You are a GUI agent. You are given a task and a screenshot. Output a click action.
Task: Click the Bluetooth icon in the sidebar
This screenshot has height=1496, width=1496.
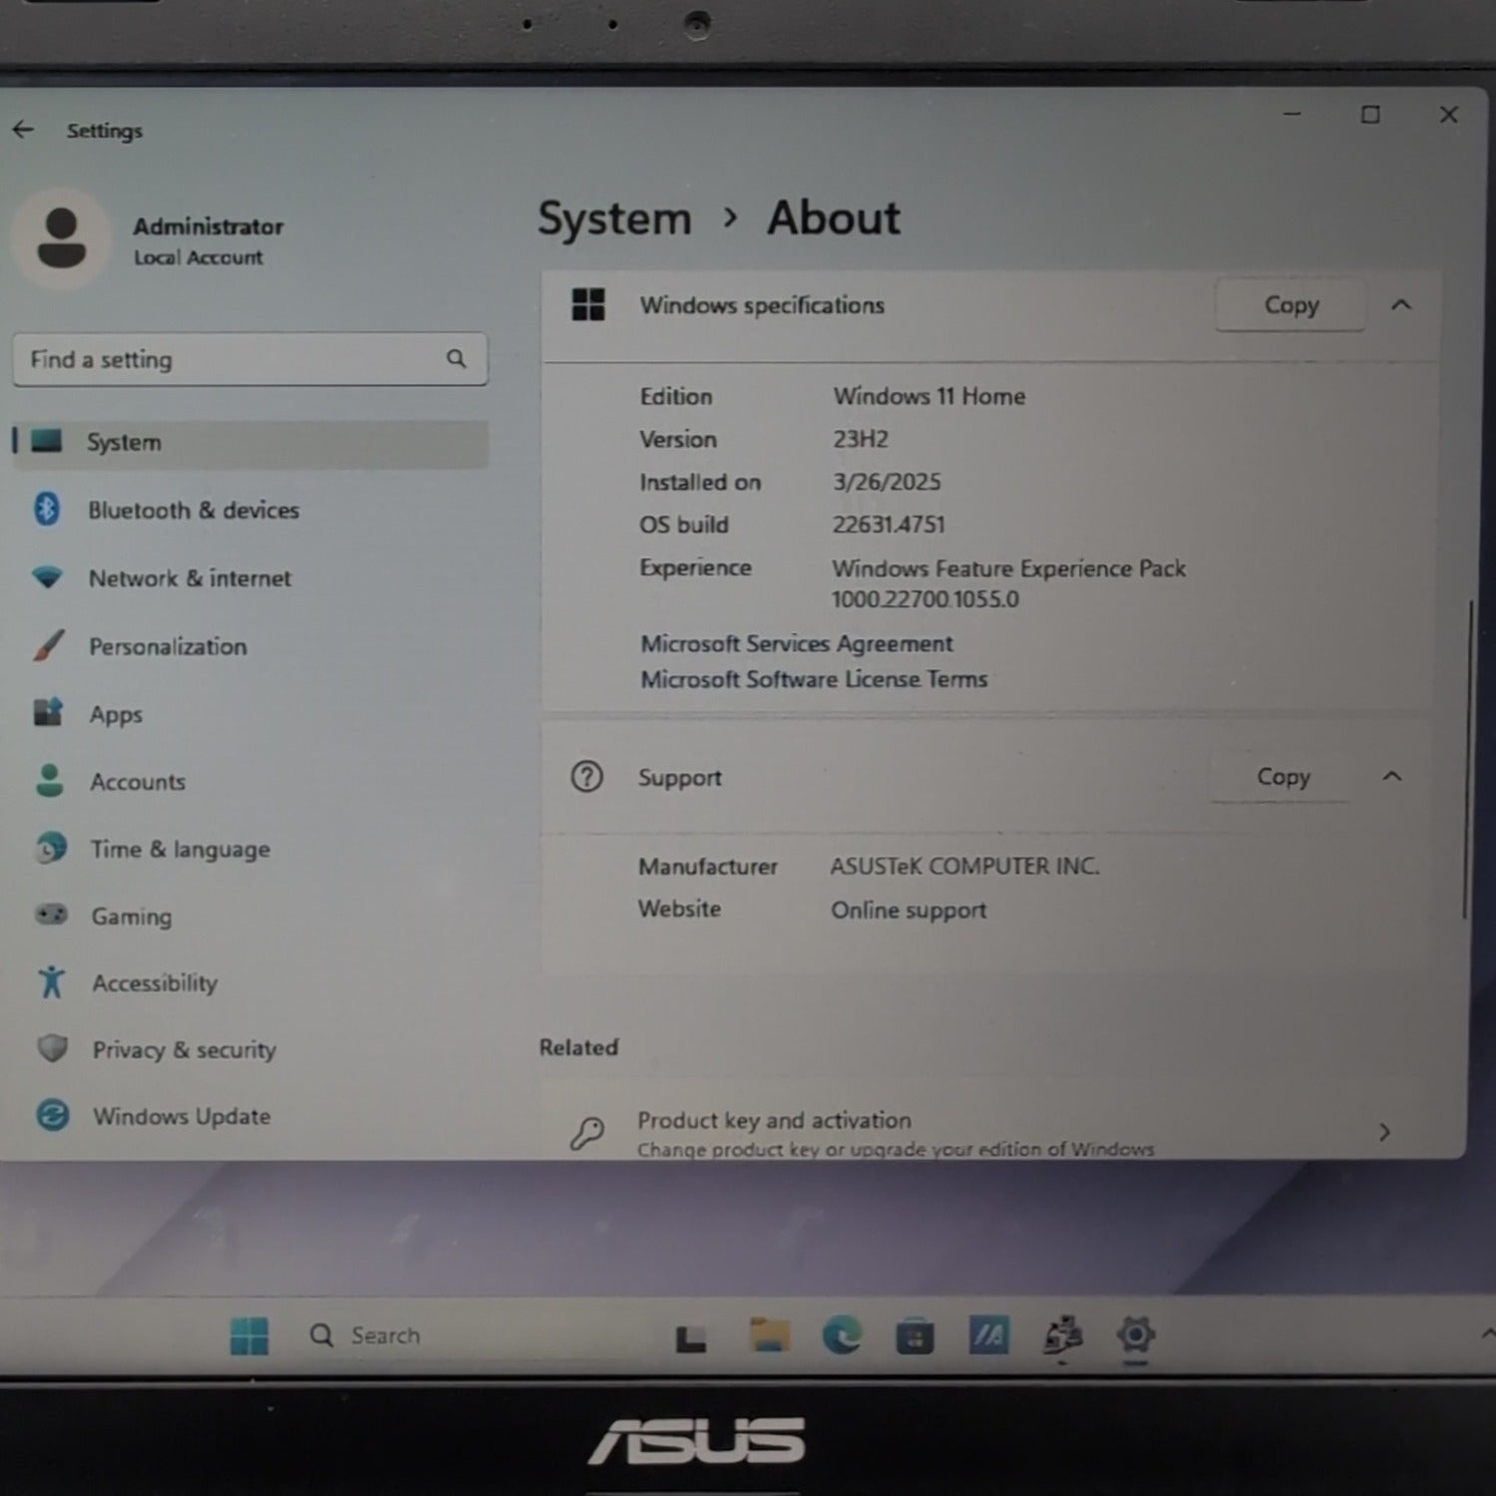(x=47, y=509)
